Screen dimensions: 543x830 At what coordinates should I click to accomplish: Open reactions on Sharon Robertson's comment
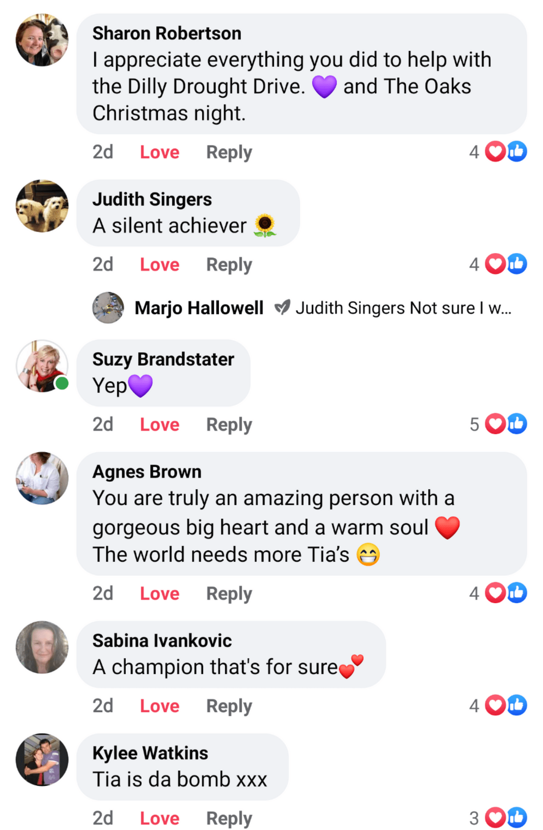[498, 152]
